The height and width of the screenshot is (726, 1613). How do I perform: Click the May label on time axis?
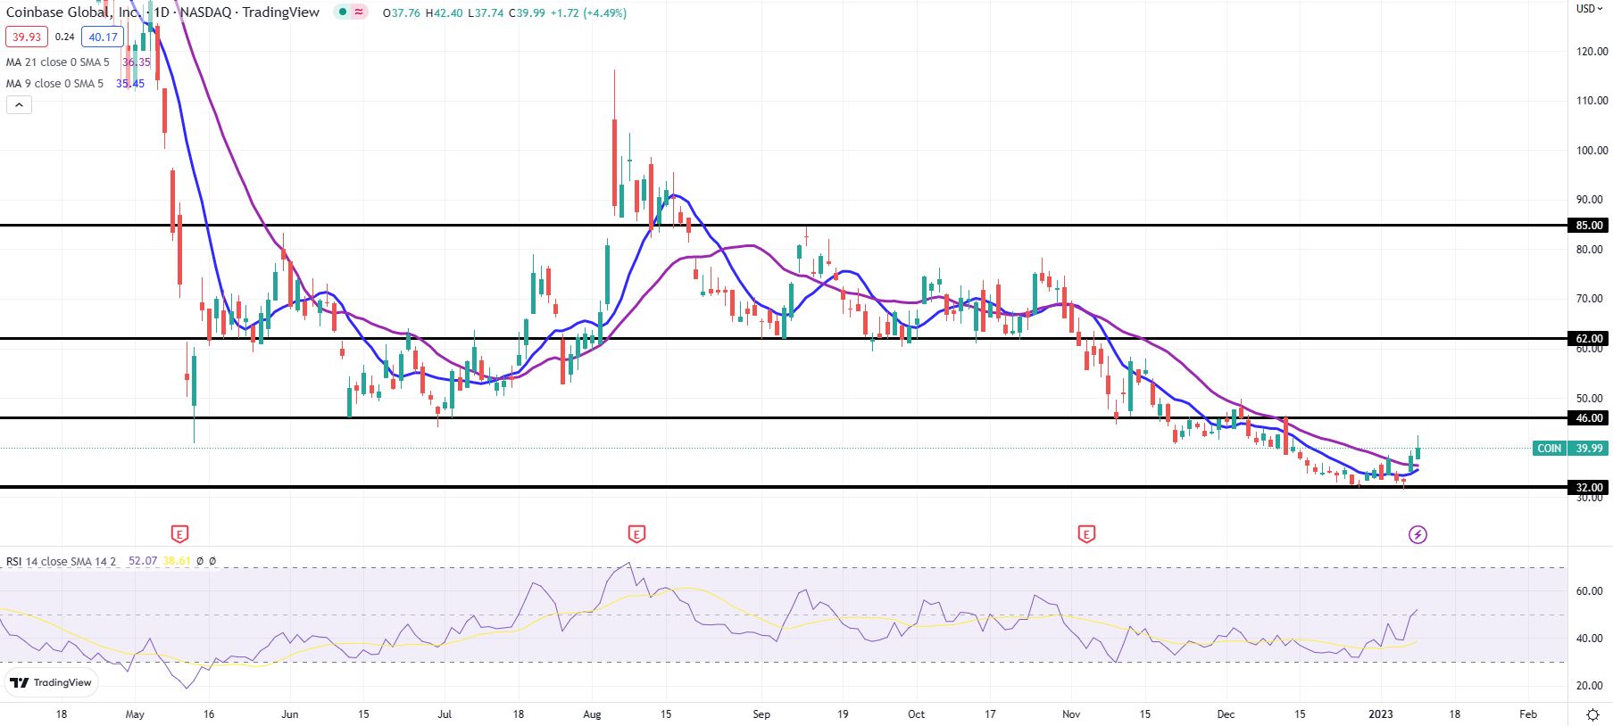pos(135,714)
